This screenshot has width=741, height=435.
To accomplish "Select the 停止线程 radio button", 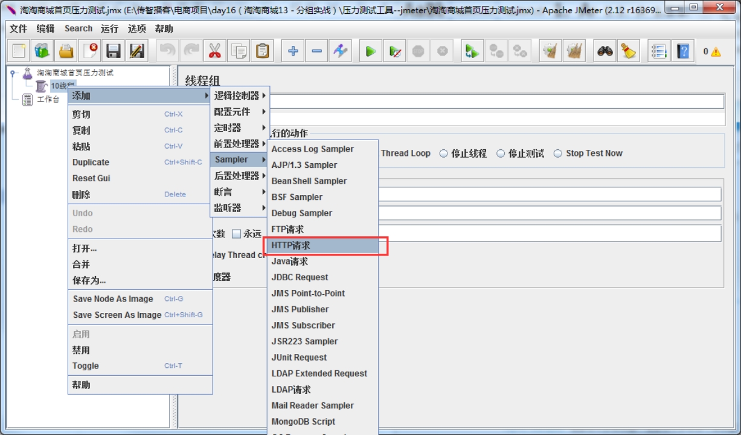I will pos(444,153).
